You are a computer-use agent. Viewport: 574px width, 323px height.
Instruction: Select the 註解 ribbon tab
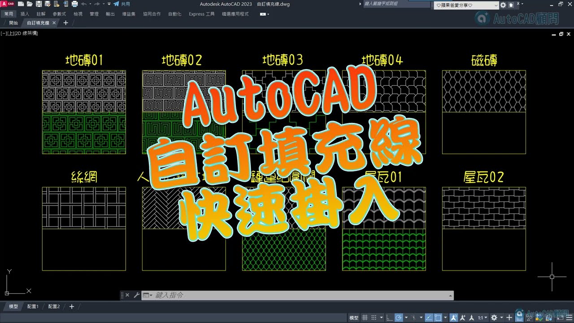pos(41,14)
